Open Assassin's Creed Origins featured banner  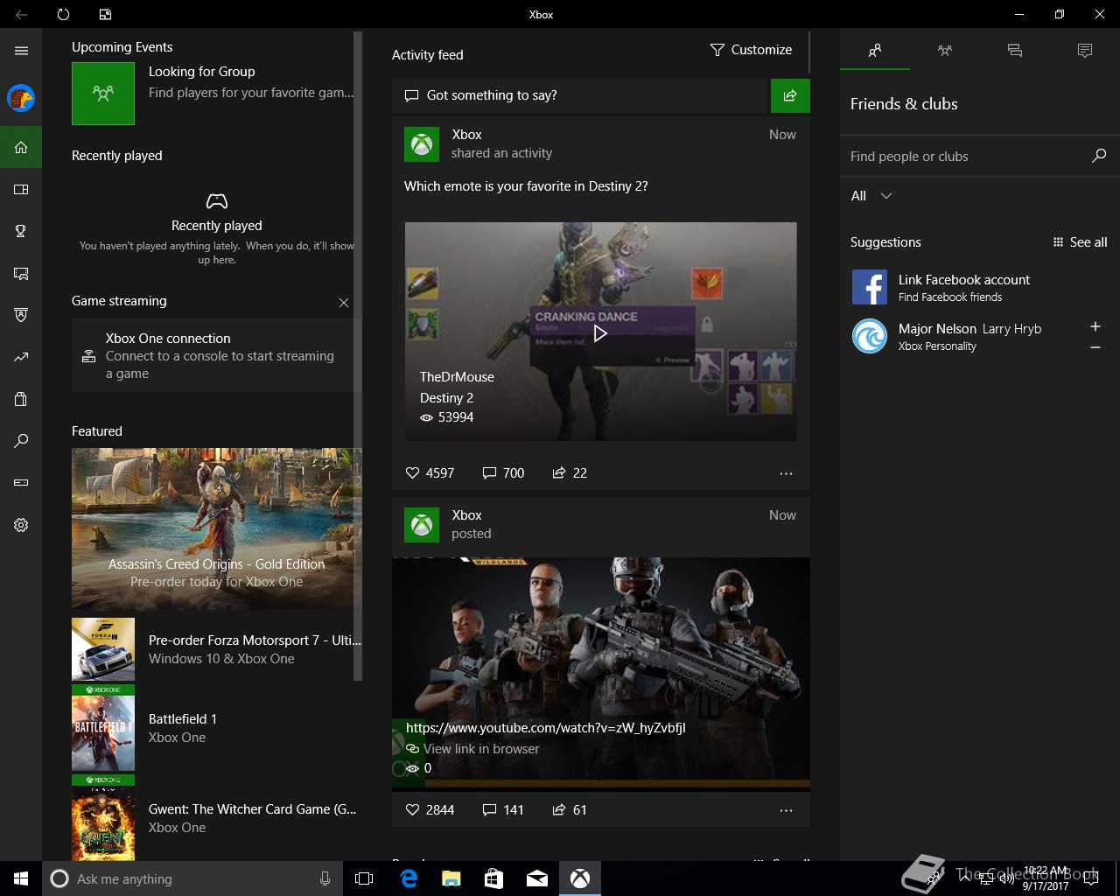[x=216, y=528]
